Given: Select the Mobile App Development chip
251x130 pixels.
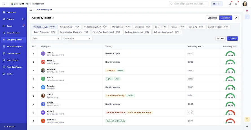Looking at the screenshot, I should (x=107, y=32).
